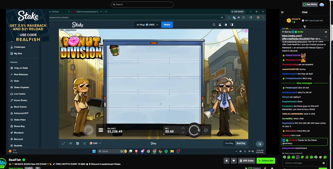333x169 pixels.
Task: Open a new Chrome tab
Action: tap(106, 12)
